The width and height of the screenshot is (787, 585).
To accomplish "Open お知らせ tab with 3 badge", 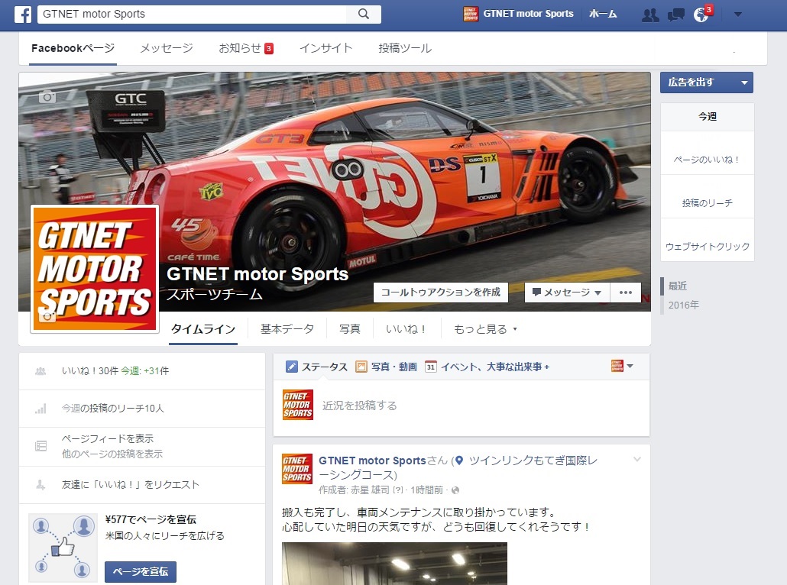I will 246,48.
